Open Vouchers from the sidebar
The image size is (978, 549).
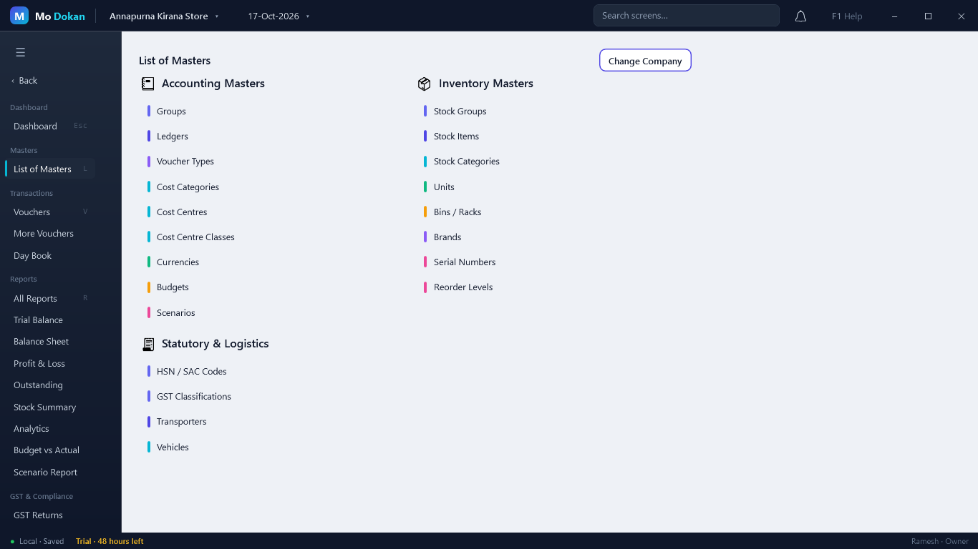pyautogui.click(x=50, y=212)
